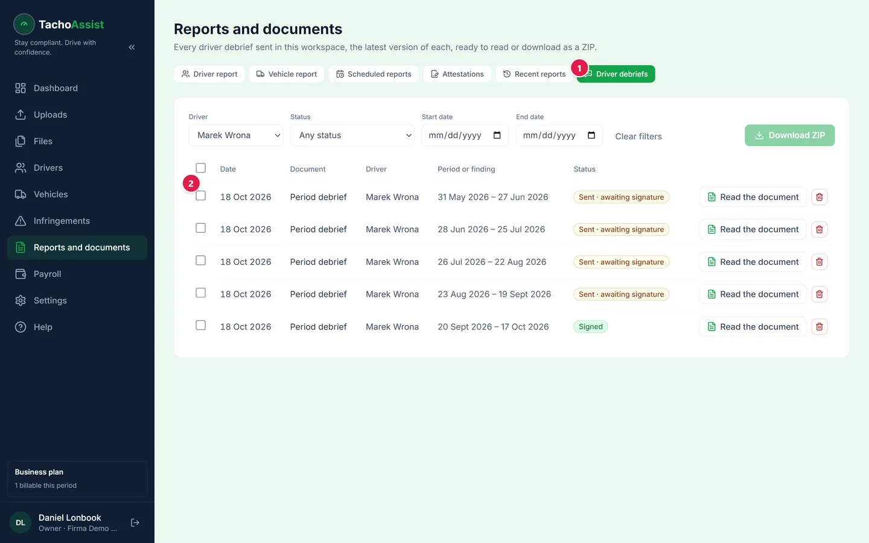Check the row for 20 Sept 2026 – 17 Oct 2026
The width and height of the screenshot is (869, 543).
pyautogui.click(x=201, y=325)
